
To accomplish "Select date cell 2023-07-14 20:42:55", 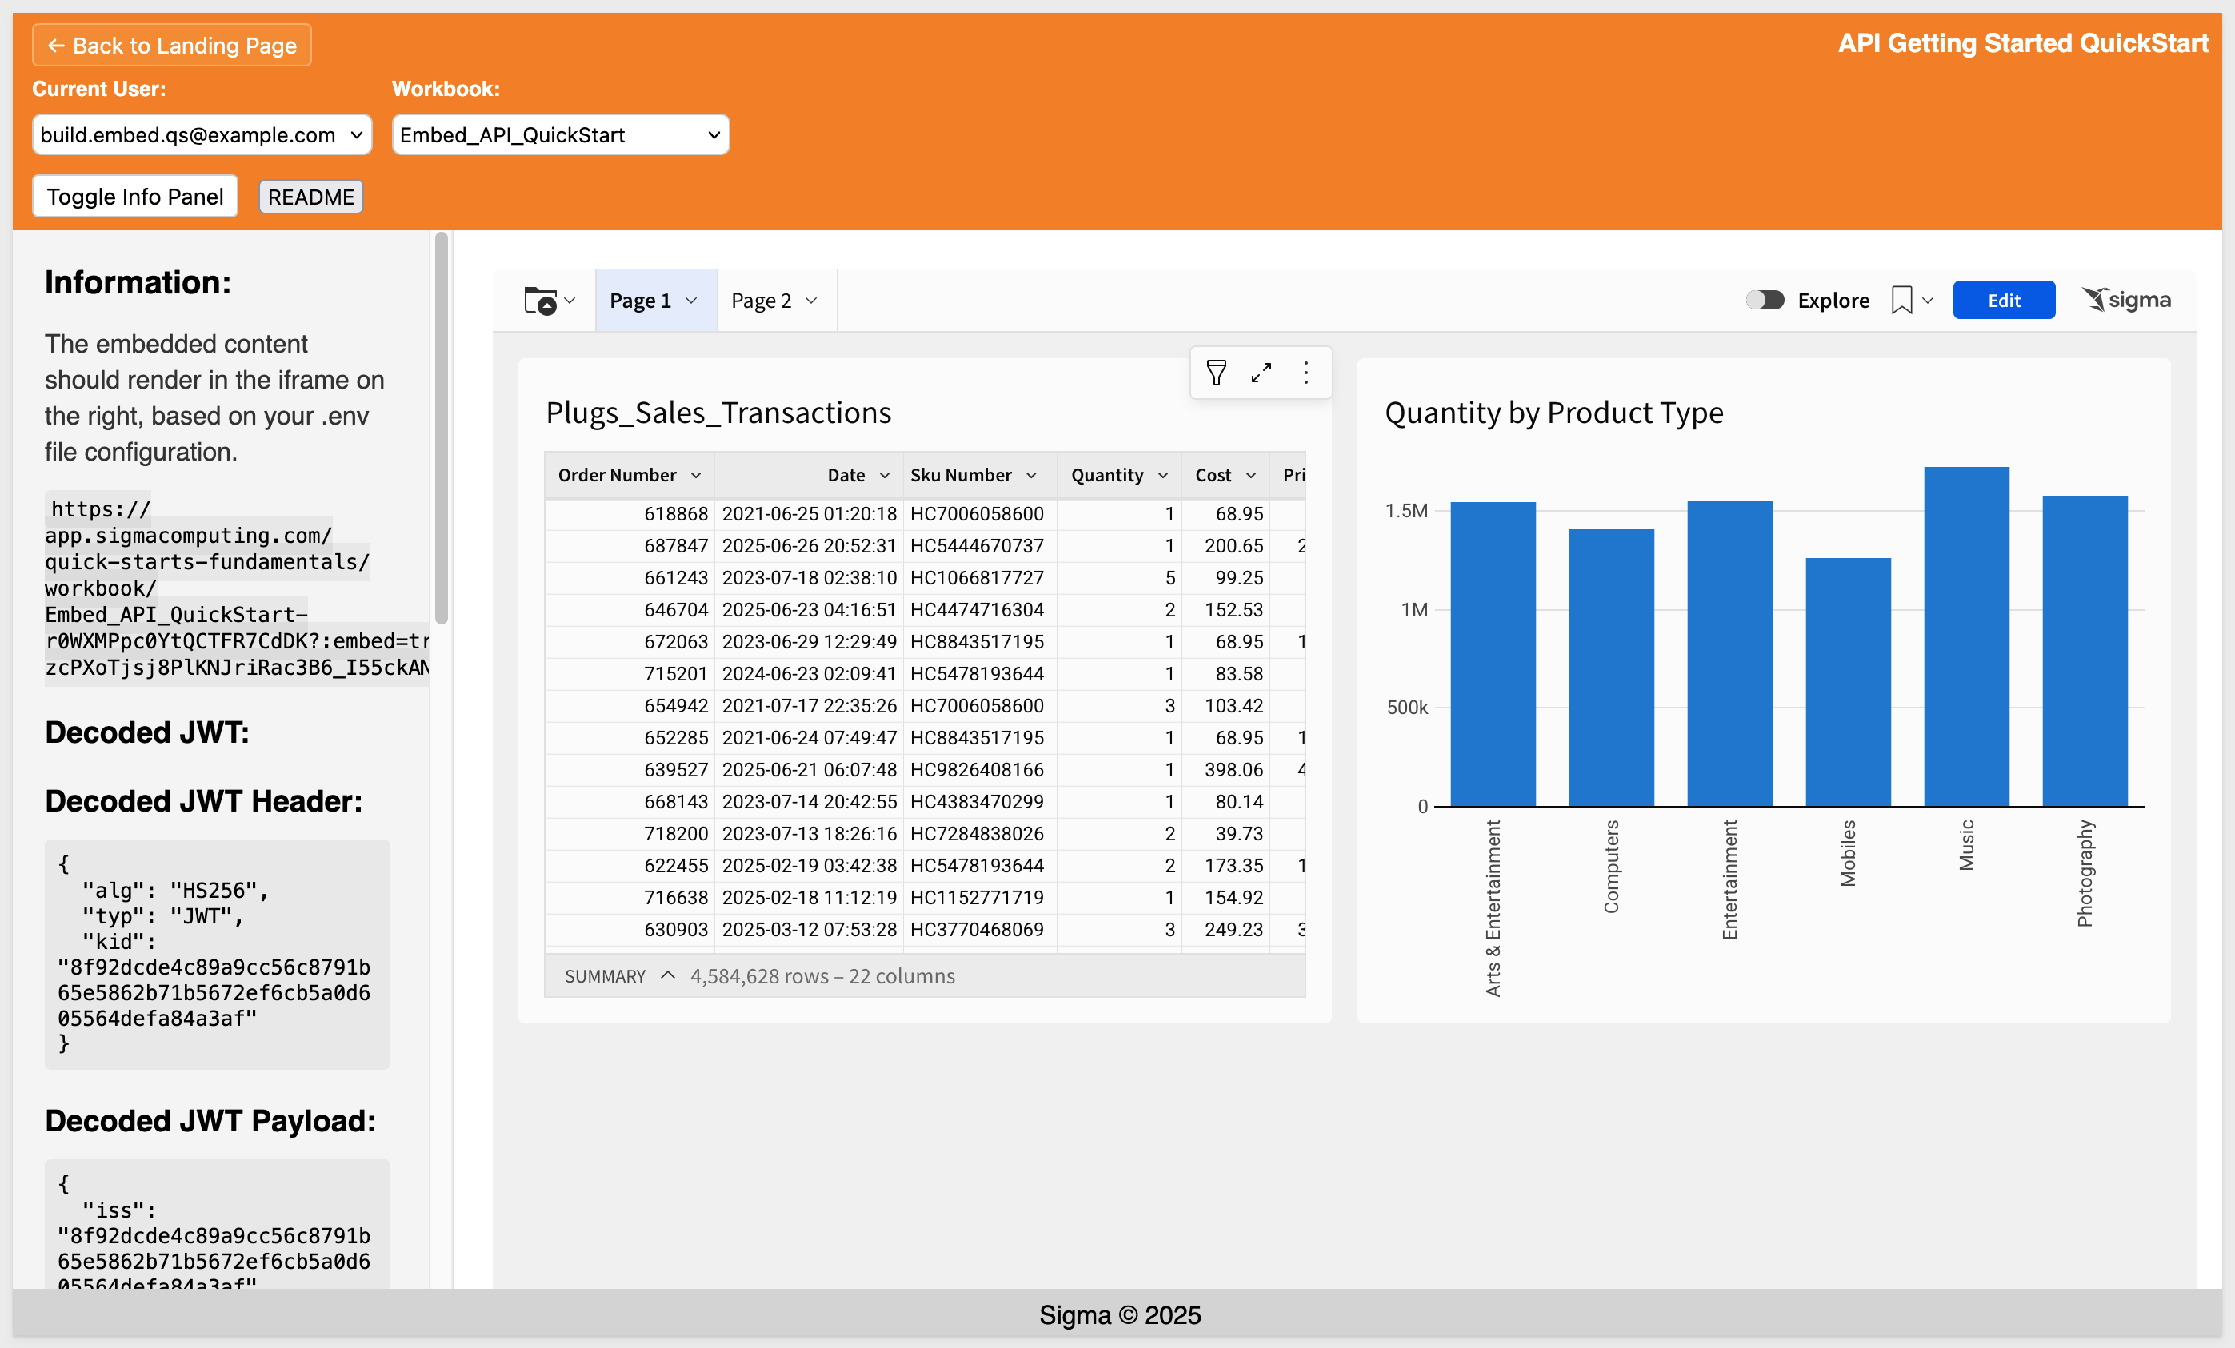I will [x=809, y=801].
